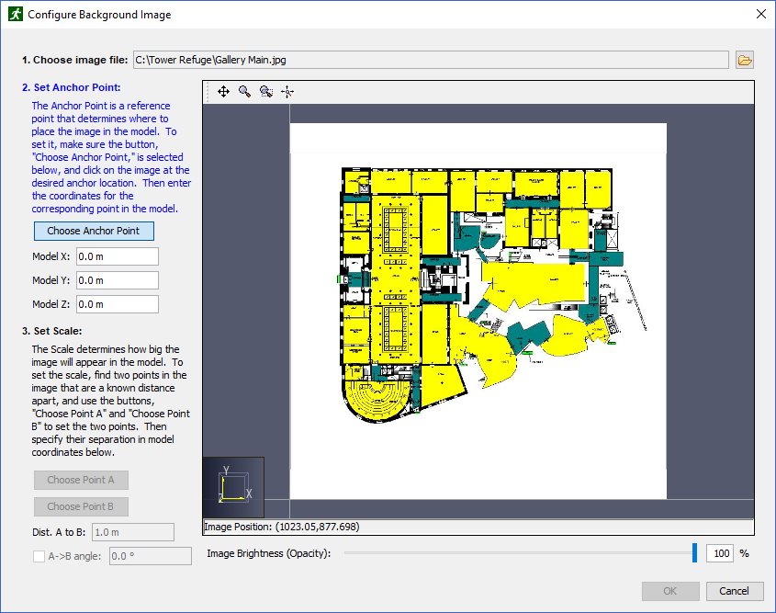Select the Zoom magnifier tool

tap(244, 92)
